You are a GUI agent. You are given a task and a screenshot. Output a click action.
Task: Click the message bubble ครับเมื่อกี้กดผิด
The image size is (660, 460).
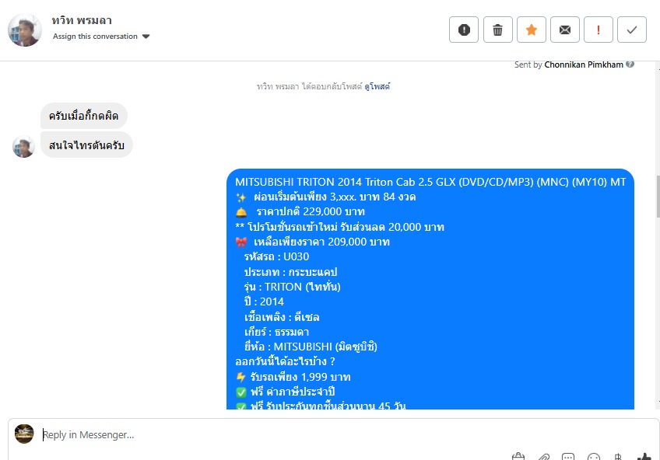(x=84, y=116)
